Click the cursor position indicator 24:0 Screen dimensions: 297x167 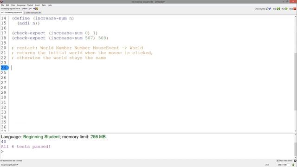pos(267,165)
